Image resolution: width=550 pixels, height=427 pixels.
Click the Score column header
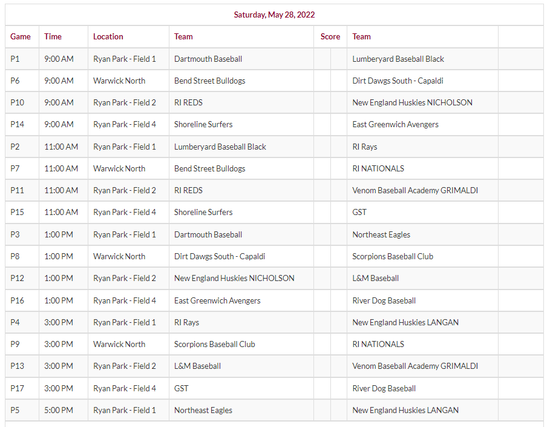(330, 36)
